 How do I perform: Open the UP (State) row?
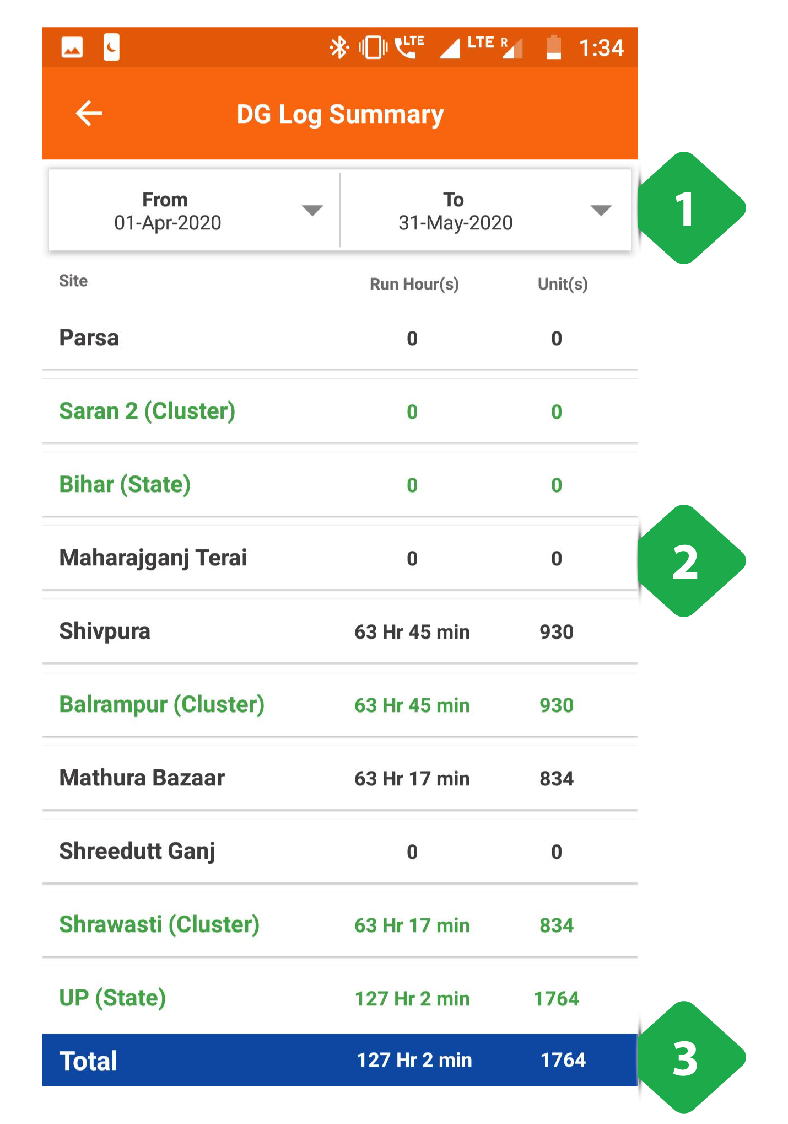(x=340, y=997)
